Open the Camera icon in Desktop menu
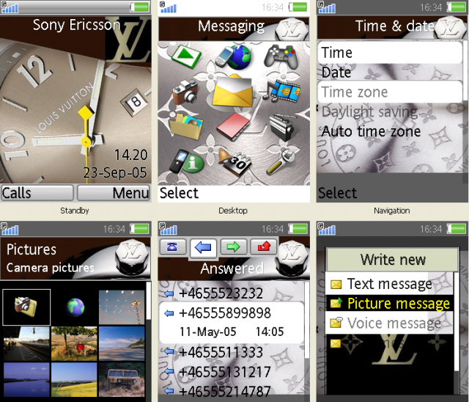 (x=185, y=92)
